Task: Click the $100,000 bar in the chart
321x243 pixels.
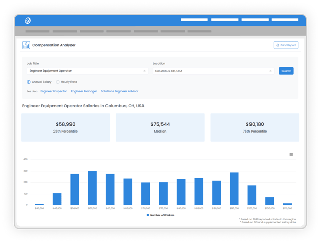Action: 252,195
